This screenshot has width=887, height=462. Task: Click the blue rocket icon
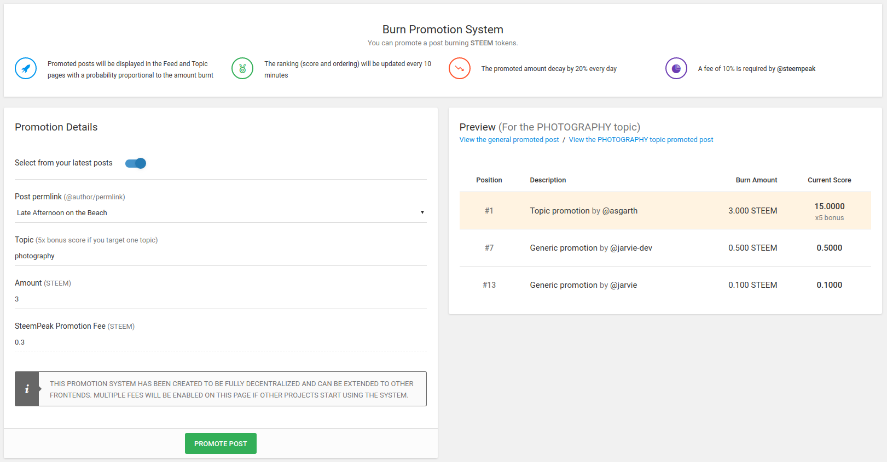pos(26,69)
